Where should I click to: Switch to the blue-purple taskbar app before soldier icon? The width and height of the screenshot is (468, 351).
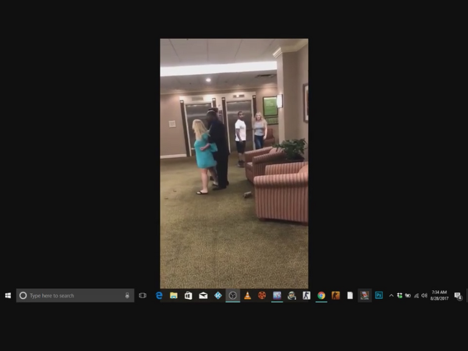(277, 296)
